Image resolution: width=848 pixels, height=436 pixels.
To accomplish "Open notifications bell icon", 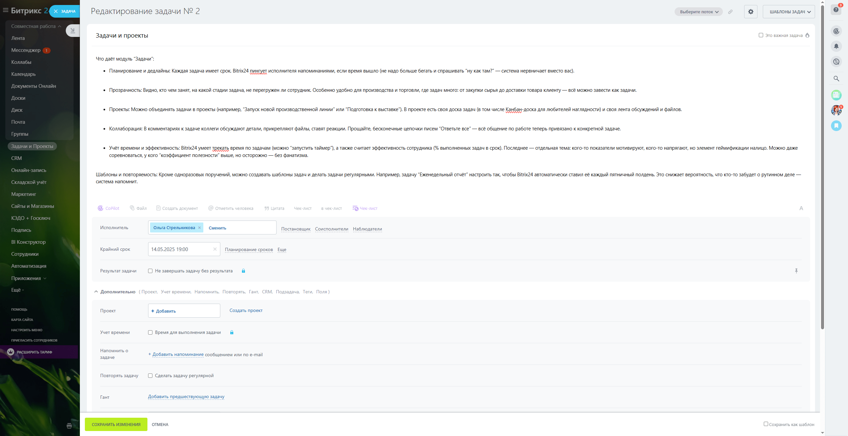I will pyautogui.click(x=836, y=46).
